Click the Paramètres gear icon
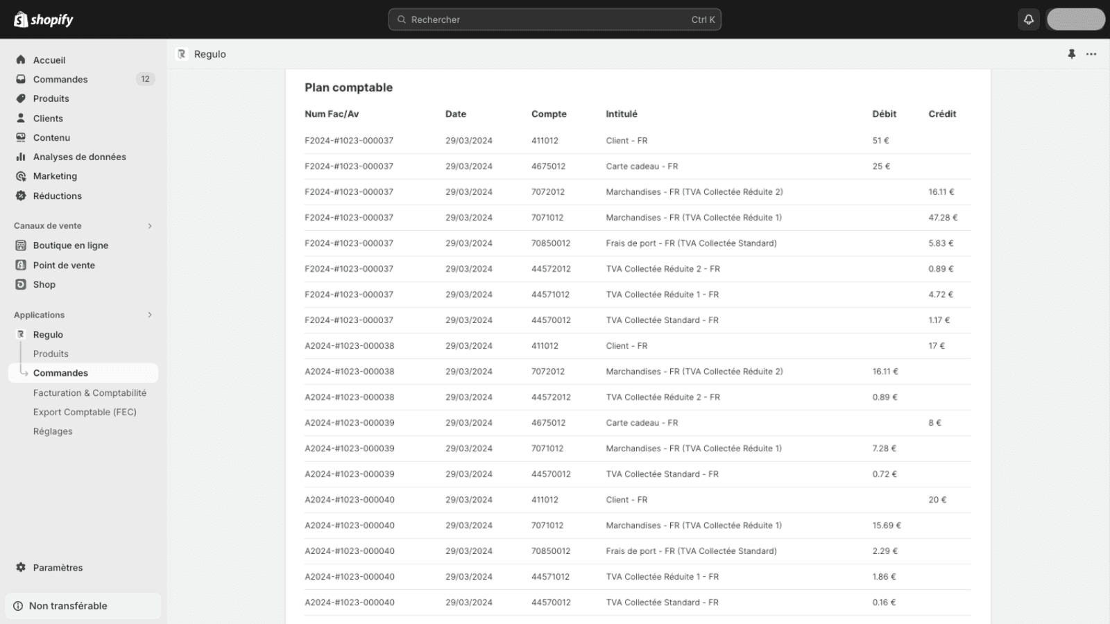 (21, 567)
